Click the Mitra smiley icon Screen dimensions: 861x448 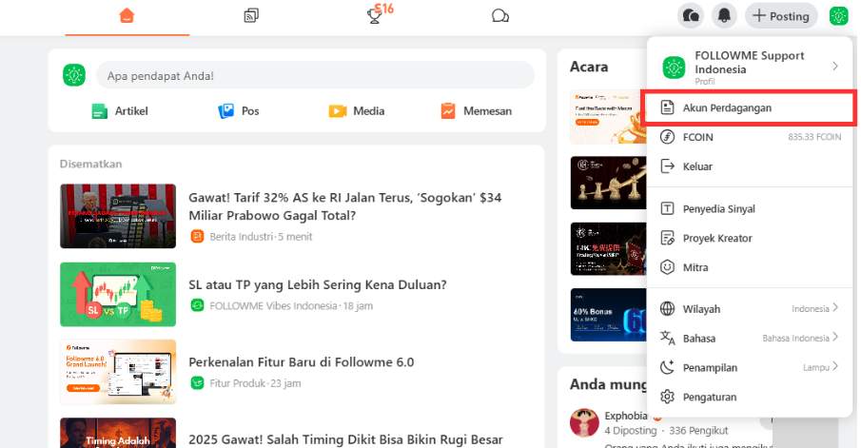click(x=667, y=267)
